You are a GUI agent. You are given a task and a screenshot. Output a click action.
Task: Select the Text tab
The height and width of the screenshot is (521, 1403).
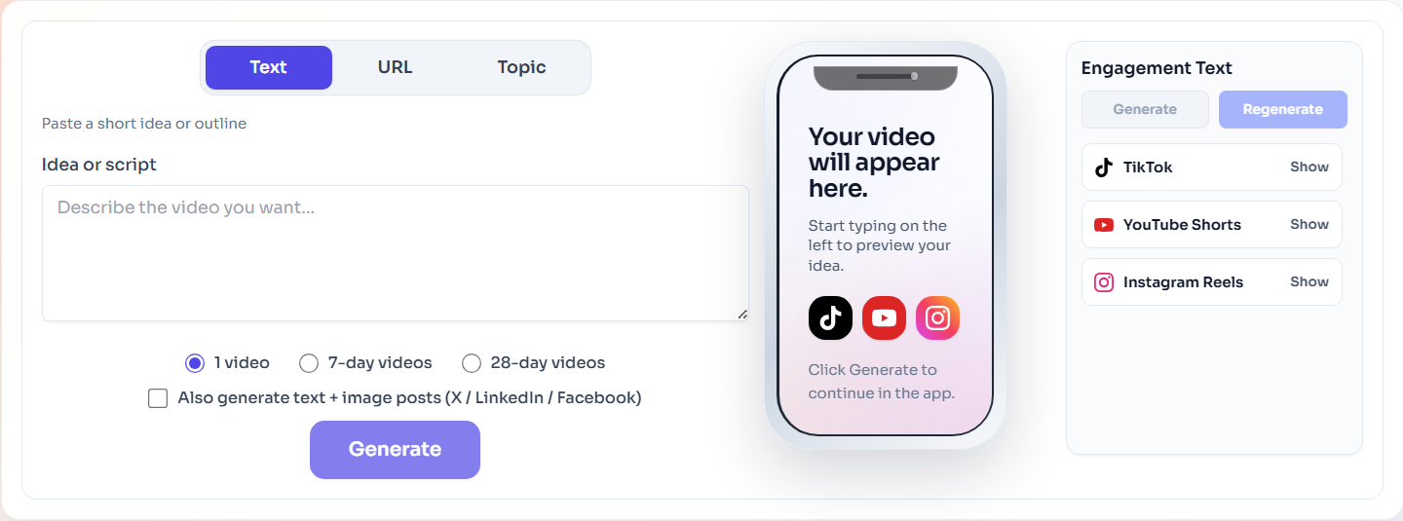(269, 67)
